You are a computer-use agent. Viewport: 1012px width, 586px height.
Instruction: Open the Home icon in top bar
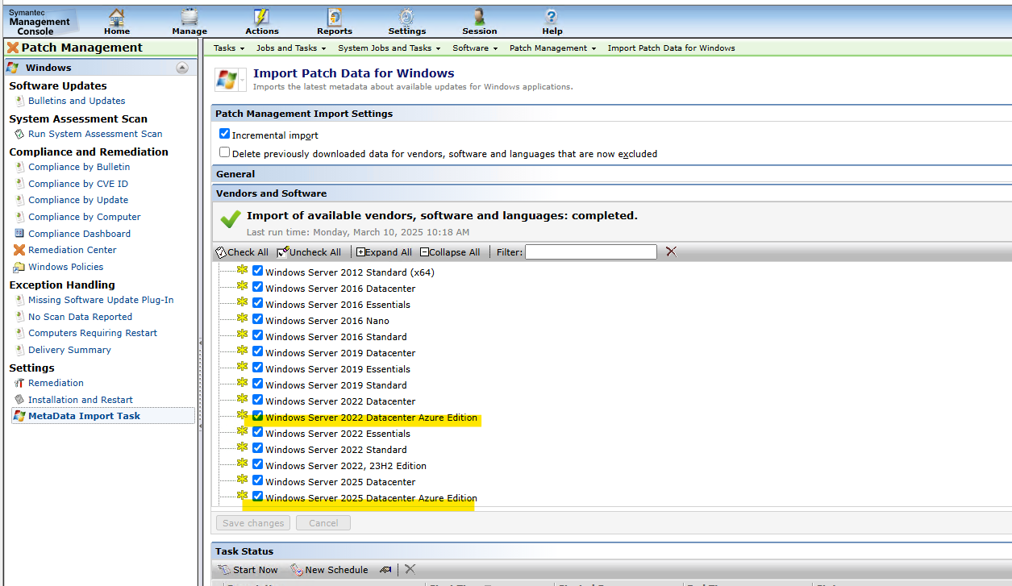click(x=117, y=17)
